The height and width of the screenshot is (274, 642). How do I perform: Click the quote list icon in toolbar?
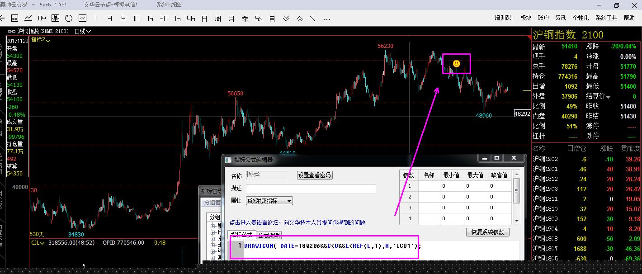[x=15, y=19]
